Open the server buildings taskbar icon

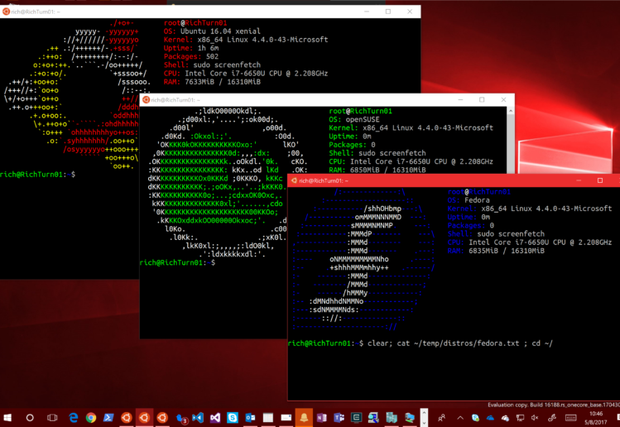(392, 418)
